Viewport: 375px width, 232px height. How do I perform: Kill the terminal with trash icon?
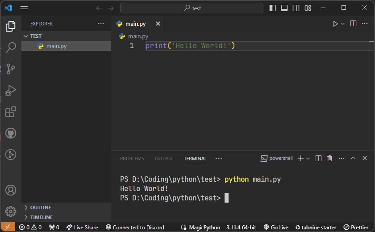pos(329,159)
